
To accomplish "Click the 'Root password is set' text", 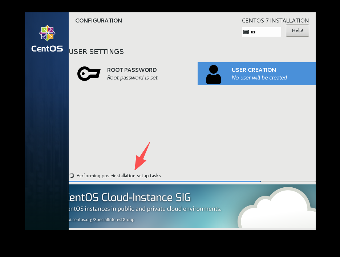I will pos(132,78).
